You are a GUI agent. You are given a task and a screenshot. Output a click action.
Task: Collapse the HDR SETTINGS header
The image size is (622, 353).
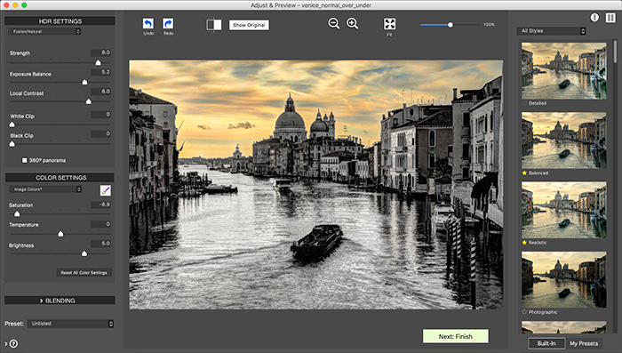tap(60, 21)
